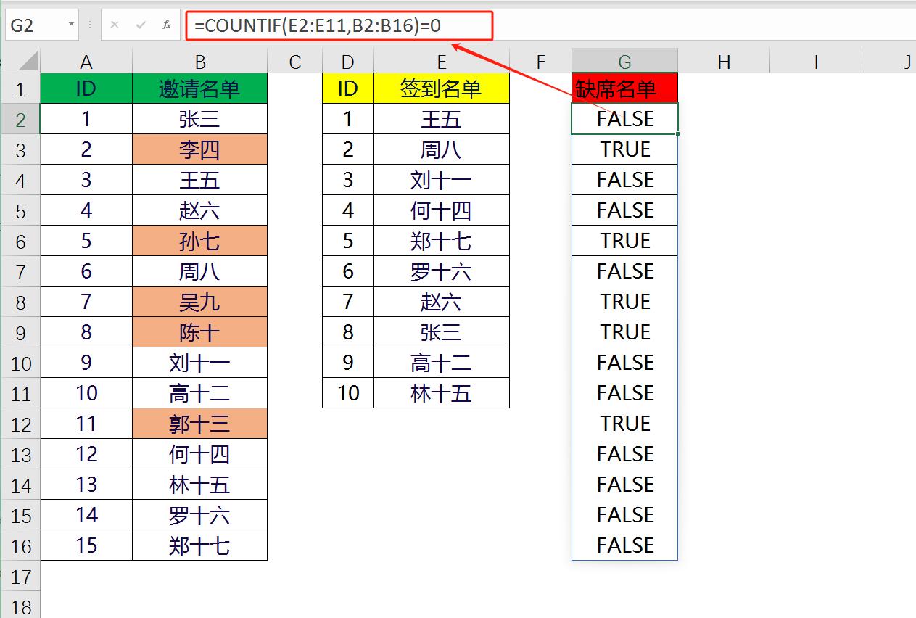Select row 2 header

20,119
